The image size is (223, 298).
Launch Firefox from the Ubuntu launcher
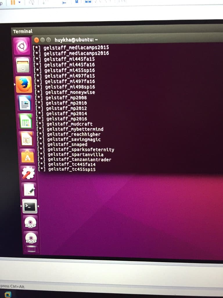24,84
